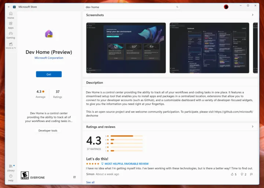
Task: Click the Get button to install
Action: (x=49, y=74)
